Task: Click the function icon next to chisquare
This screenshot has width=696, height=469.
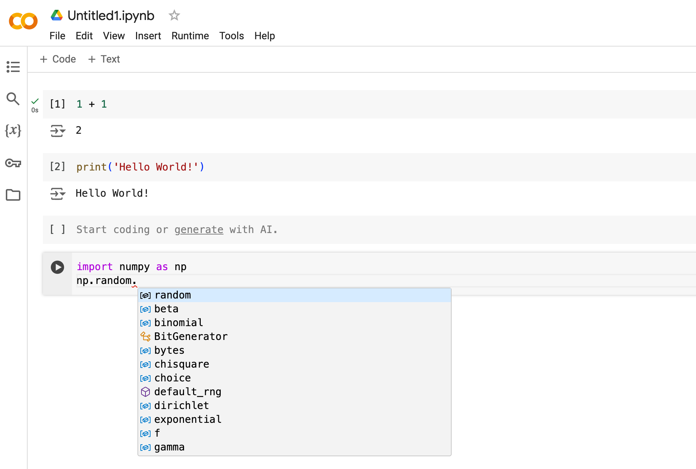Action: click(145, 365)
